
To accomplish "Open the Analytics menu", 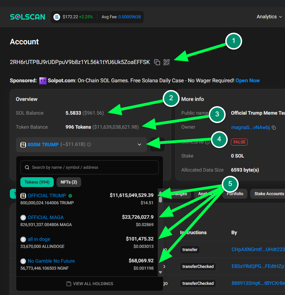I will [269, 17].
